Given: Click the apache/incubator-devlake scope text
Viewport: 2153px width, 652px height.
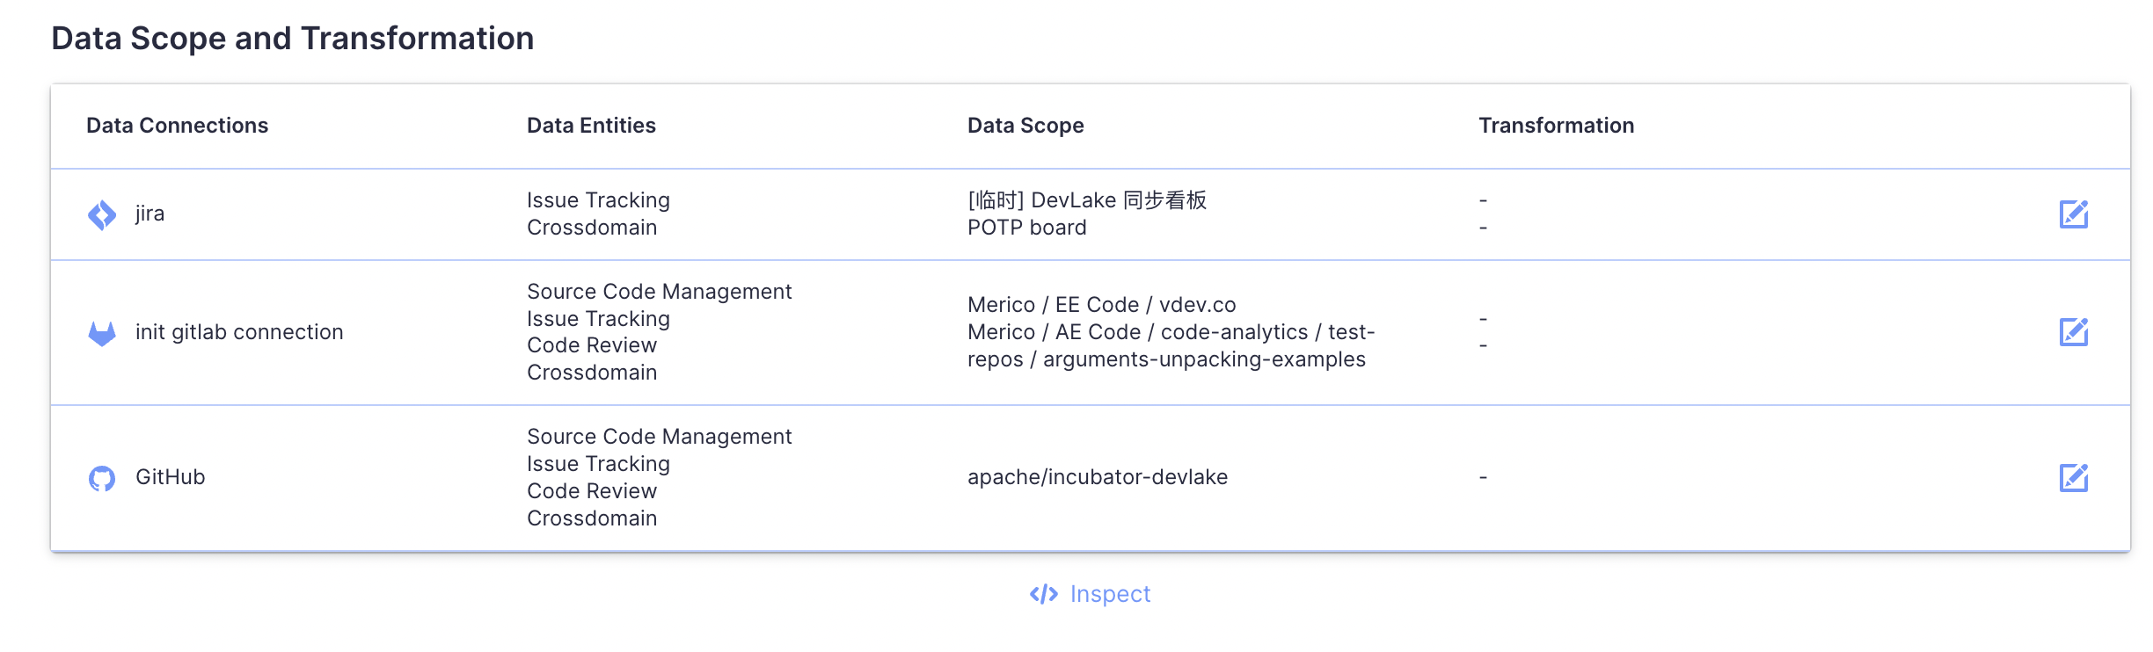Looking at the screenshot, I should (x=1098, y=477).
